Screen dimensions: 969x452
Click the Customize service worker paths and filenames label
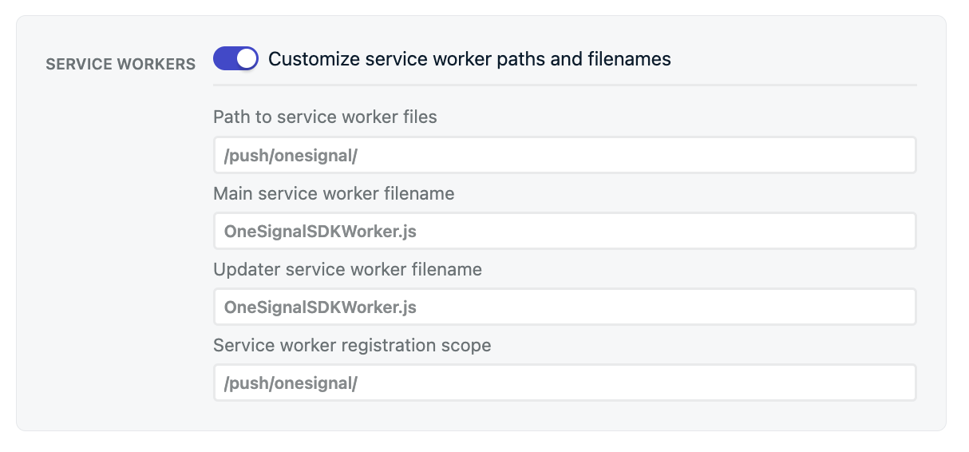469,58
